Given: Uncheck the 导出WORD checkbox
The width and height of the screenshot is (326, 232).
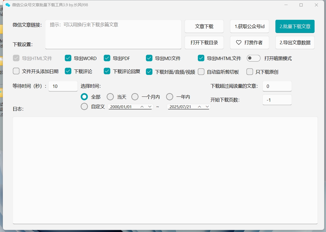Looking at the screenshot, I should coord(68,58).
